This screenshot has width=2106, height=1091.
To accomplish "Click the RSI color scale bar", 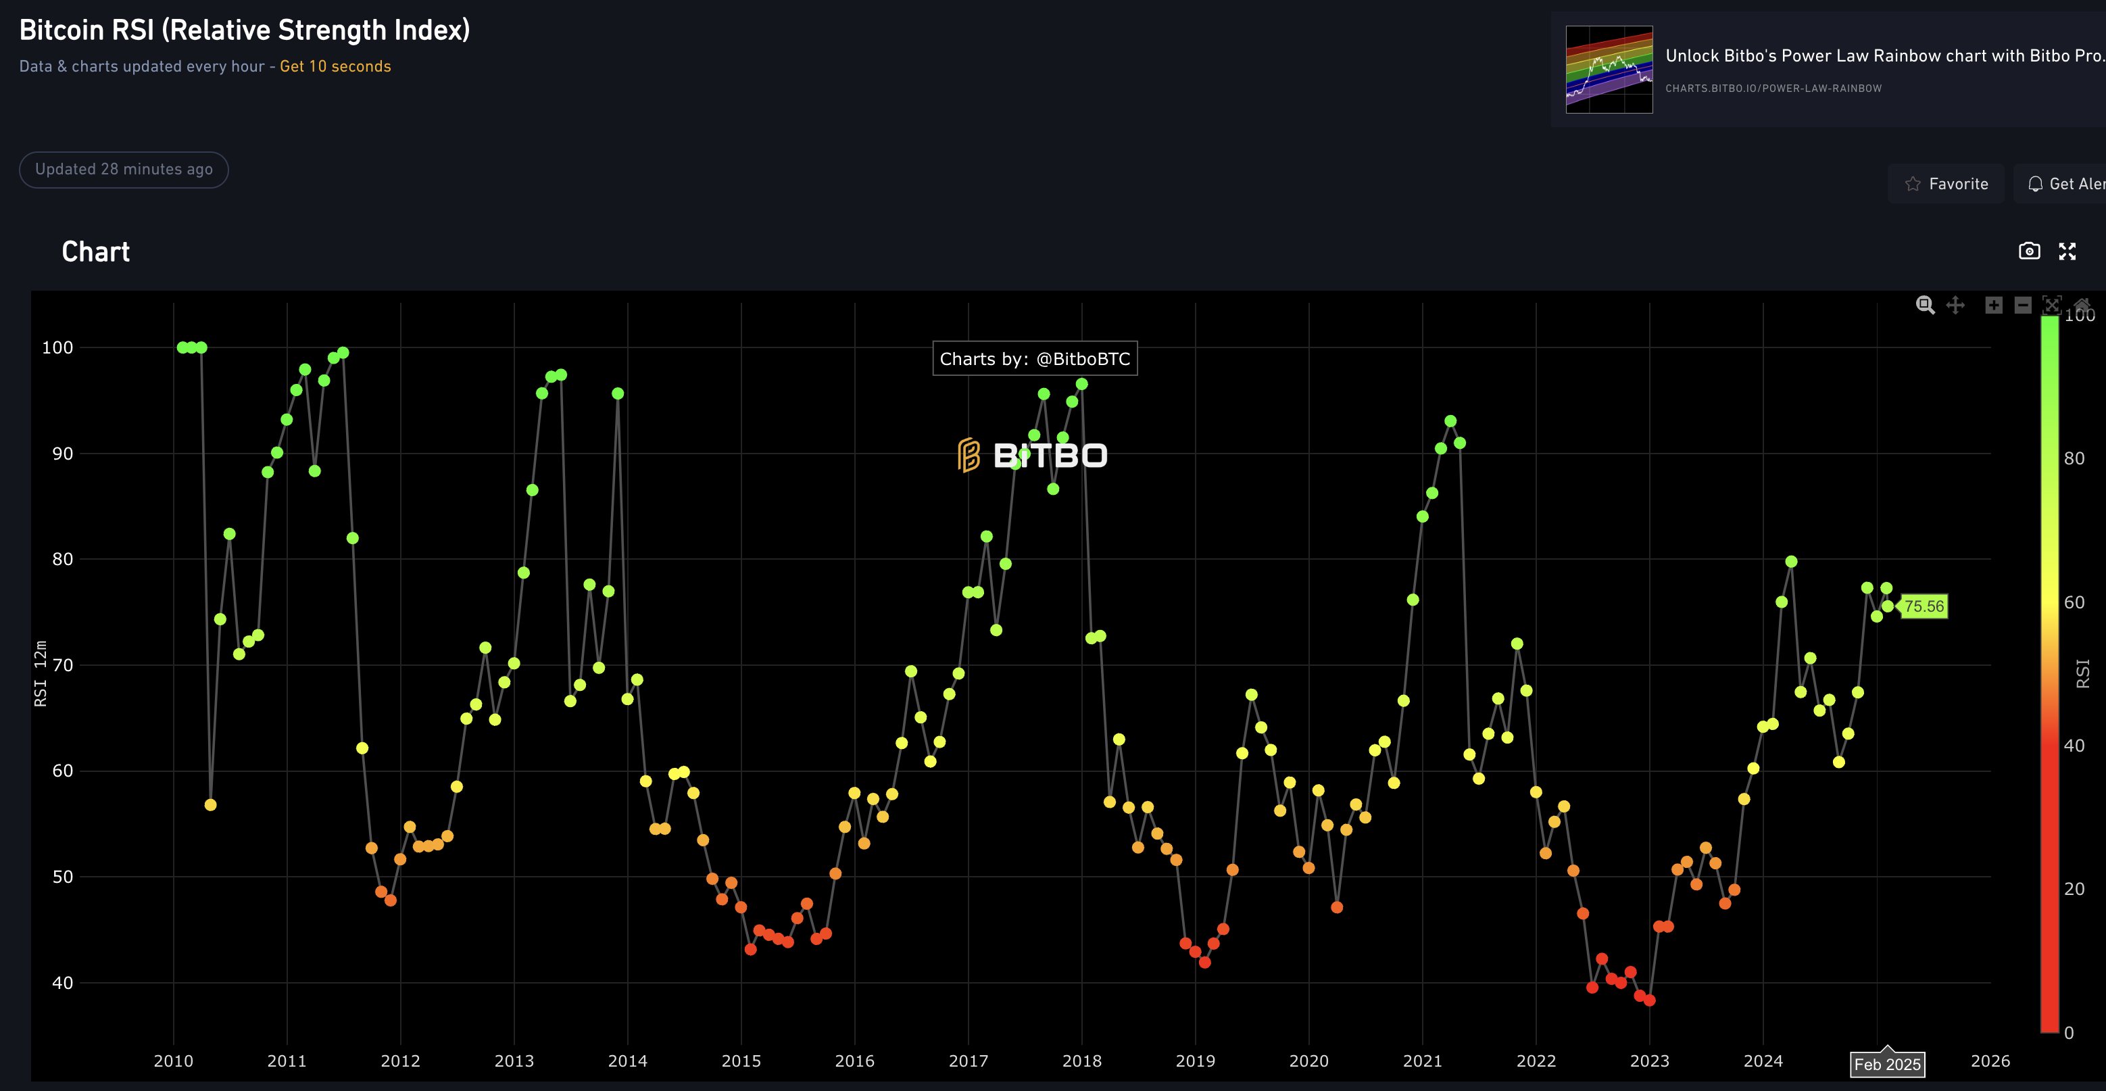I will (2049, 675).
